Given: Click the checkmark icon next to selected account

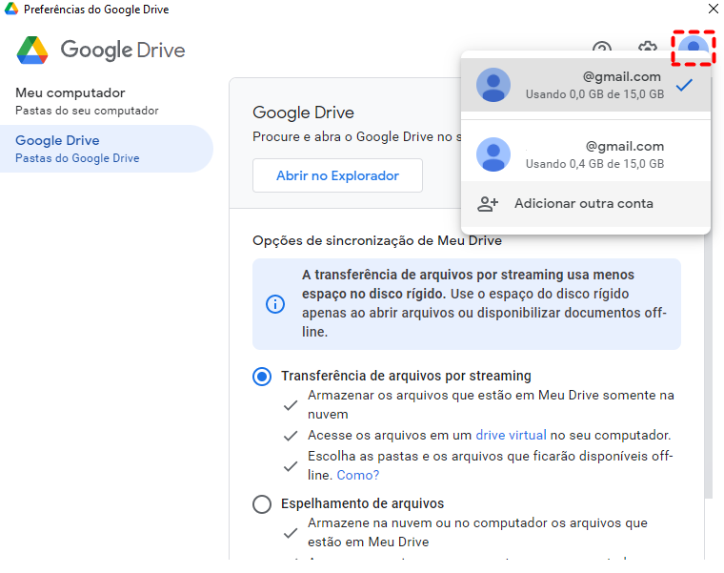Looking at the screenshot, I should tap(684, 85).
